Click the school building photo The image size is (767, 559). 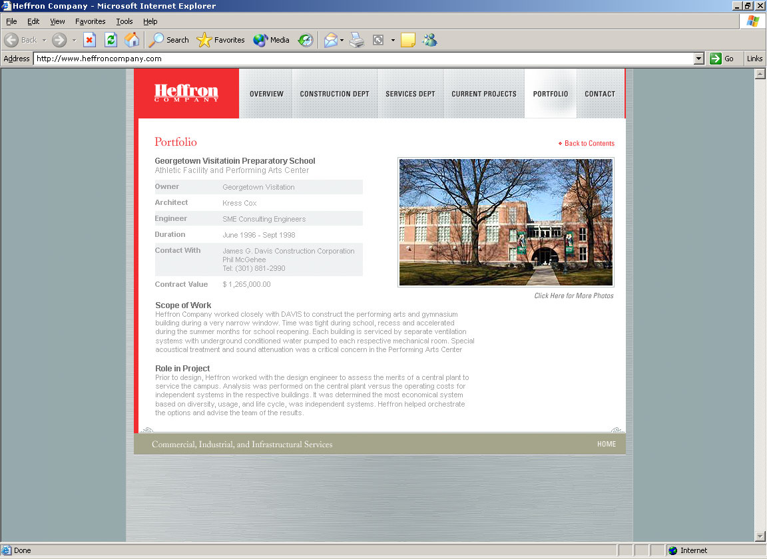click(505, 222)
